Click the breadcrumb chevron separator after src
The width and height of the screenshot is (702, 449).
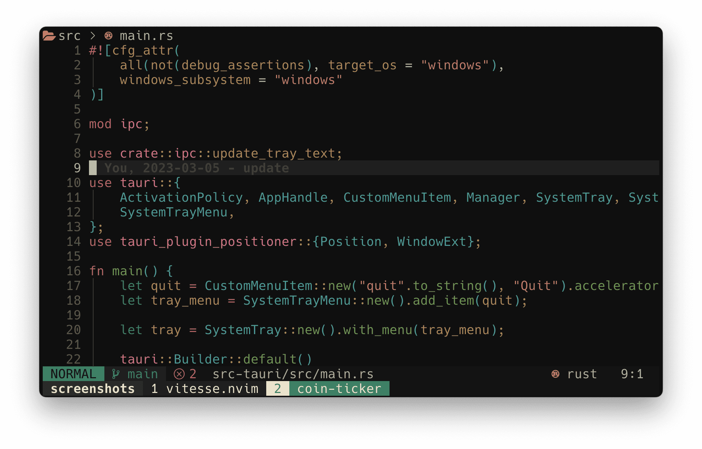click(x=93, y=36)
